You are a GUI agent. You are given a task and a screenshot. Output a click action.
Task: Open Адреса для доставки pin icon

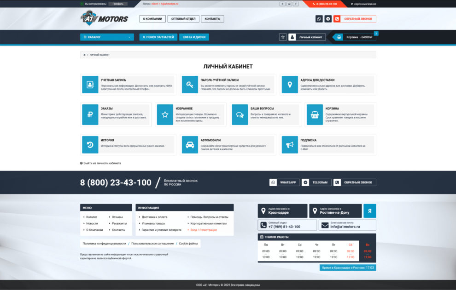(x=290, y=85)
